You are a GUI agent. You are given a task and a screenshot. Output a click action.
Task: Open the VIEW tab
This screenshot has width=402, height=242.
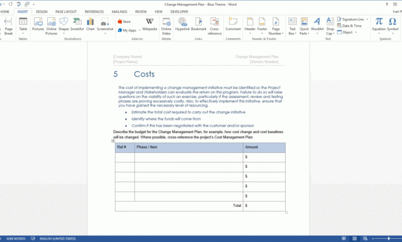158,11
